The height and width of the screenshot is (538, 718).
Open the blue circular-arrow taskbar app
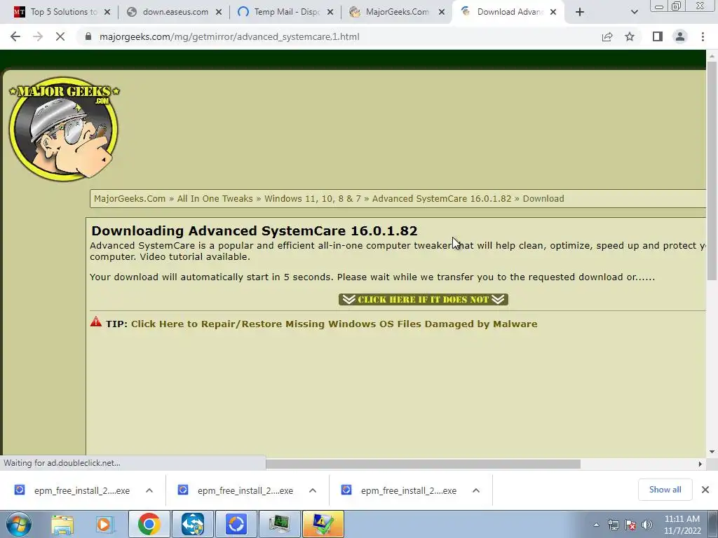(x=236, y=524)
